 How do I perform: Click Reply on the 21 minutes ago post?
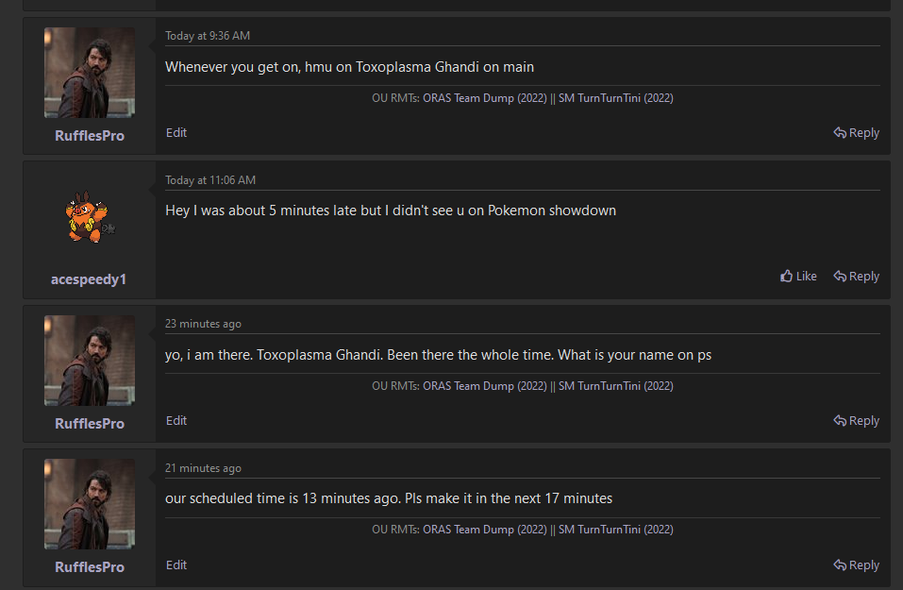(857, 565)
